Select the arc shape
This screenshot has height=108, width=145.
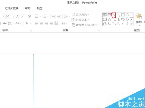pyautogui.click(x=114, y=24)
